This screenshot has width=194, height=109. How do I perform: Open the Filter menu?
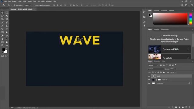pos(35,1)
